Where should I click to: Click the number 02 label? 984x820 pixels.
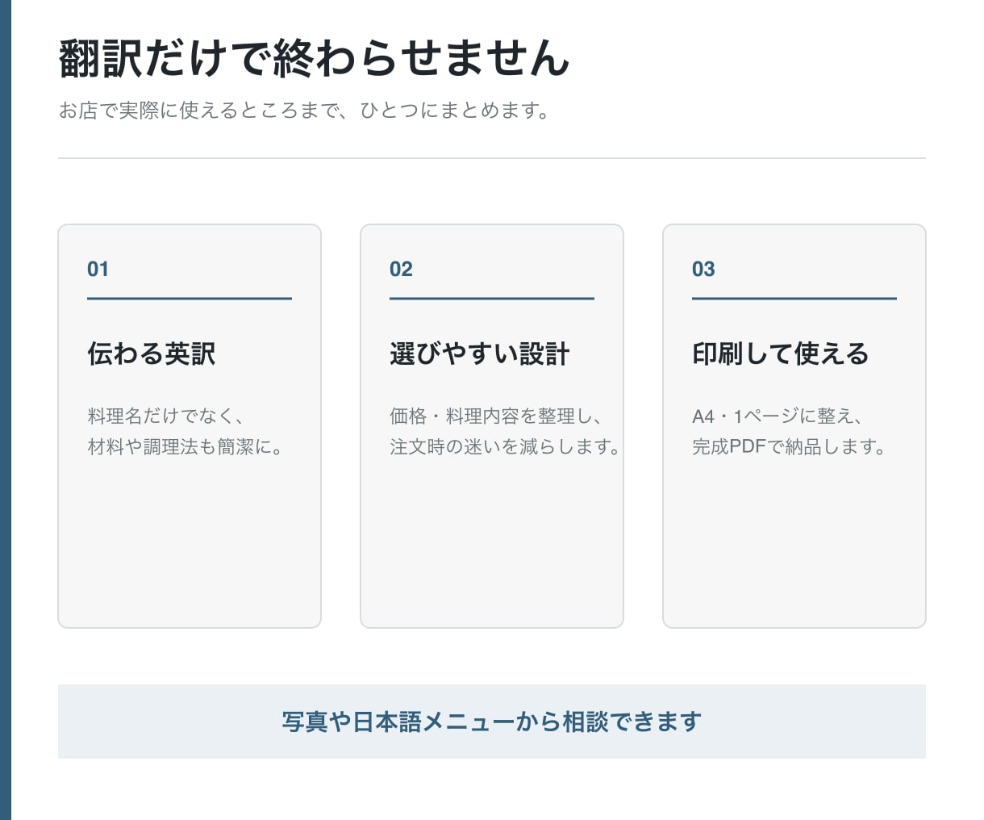pyautogui.click(x=401, y=269)
